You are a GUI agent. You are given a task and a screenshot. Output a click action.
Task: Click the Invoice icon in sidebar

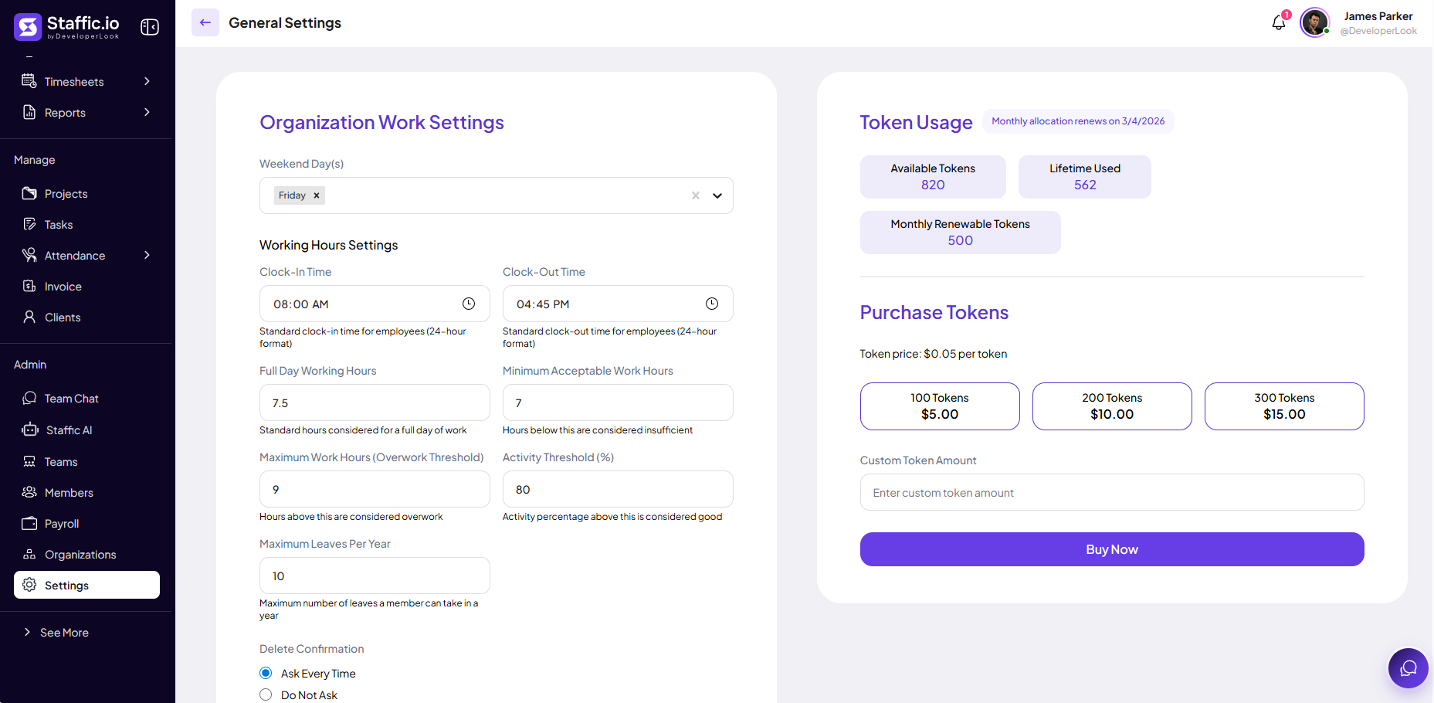tap(29, 286)
